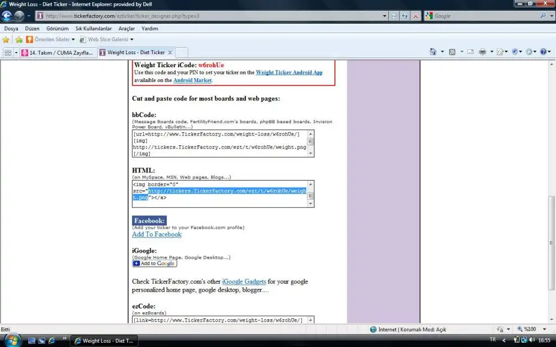
Task: Expand the Print options dropdown arrow
Action: pyautogui.click(x=492, y=52)
